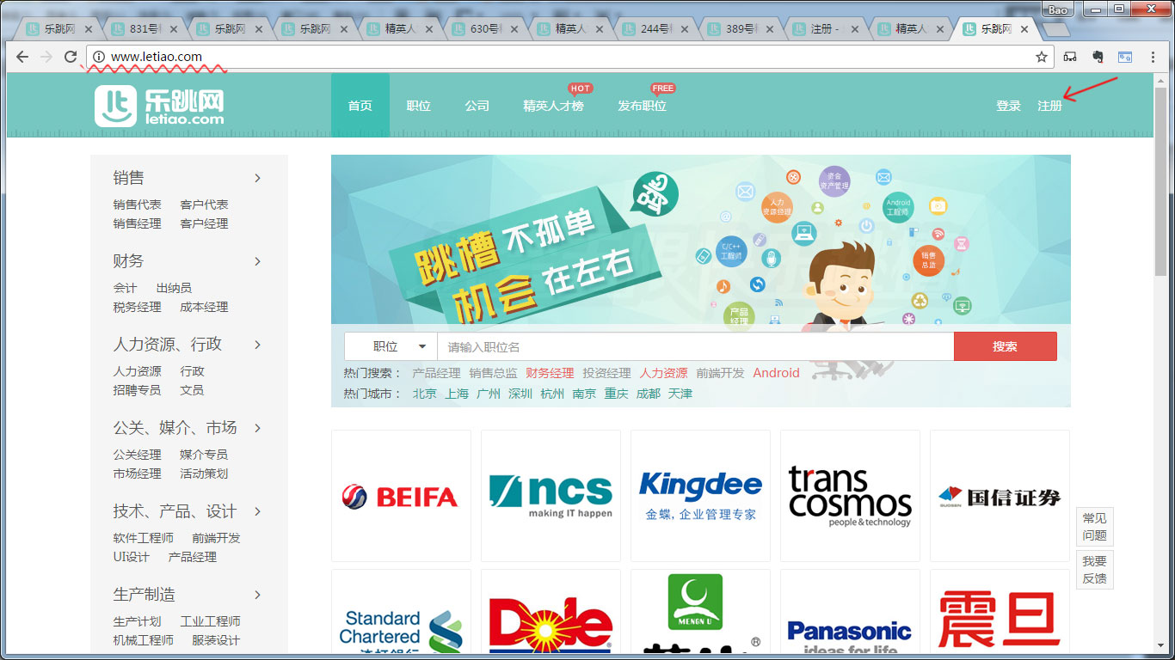Open the 精英人才榜 menu item
This screenshot has width=1175, height=660.
pyautogui.click(x=553, y=106)
